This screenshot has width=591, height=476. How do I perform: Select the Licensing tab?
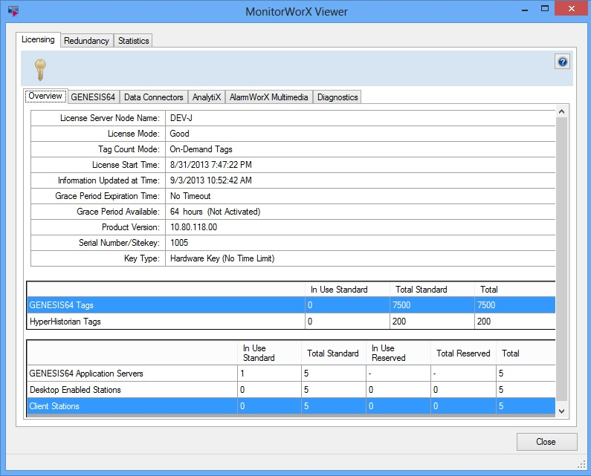(38, 40)
